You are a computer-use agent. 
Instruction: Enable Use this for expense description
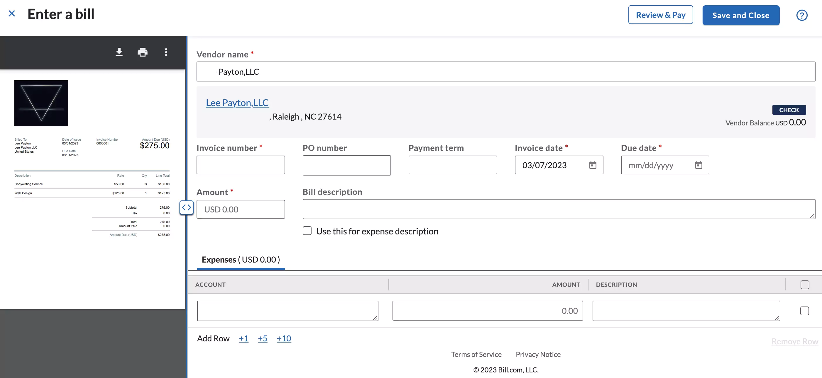click(307, 231)
